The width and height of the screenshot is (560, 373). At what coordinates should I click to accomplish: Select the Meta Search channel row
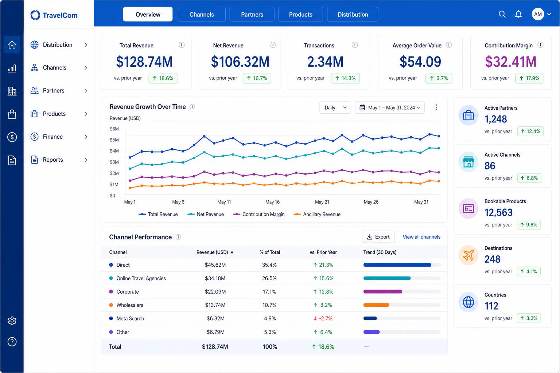pyautogui.click(x=274, y=318)
